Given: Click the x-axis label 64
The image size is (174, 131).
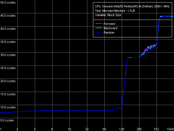Looking at the screenshot, I should [104, 129].
